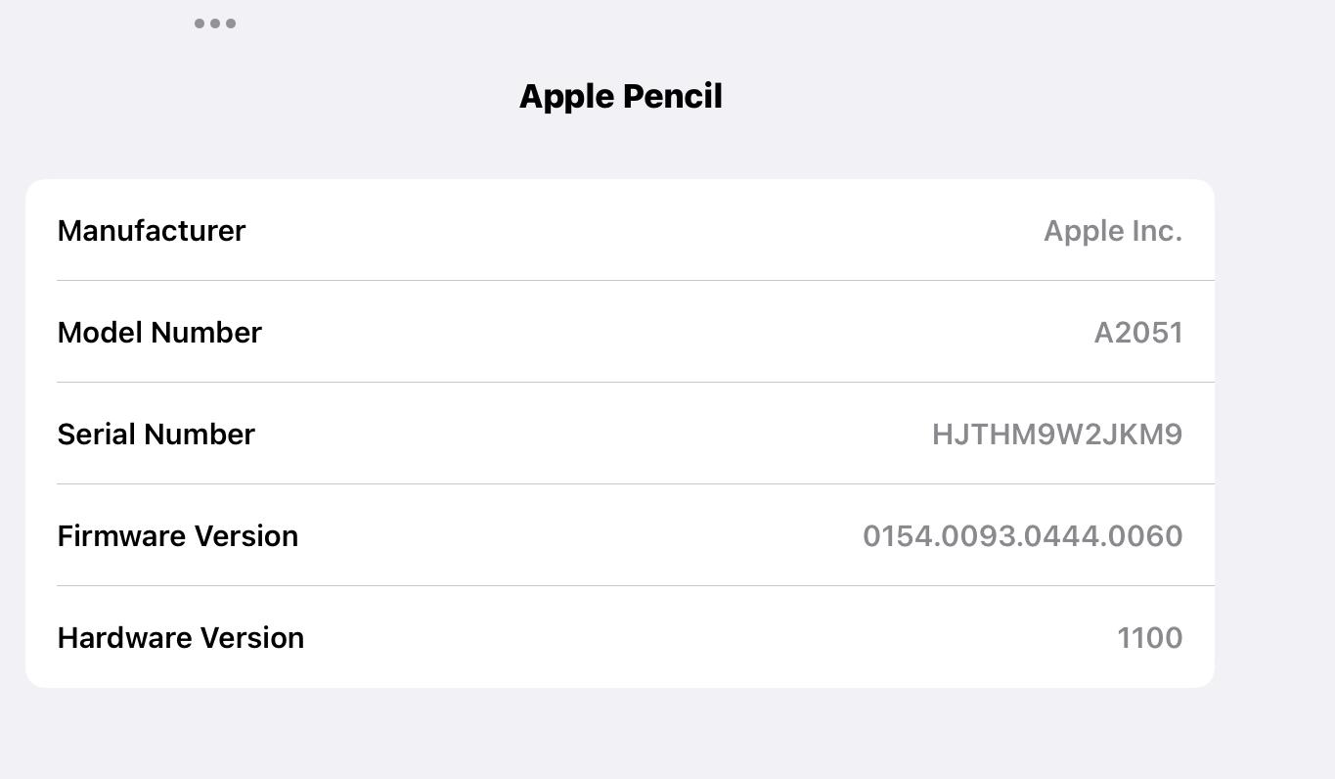Tap the A2051 model number value
This screenshot has height=779, width=1335.
(1137, 333)
